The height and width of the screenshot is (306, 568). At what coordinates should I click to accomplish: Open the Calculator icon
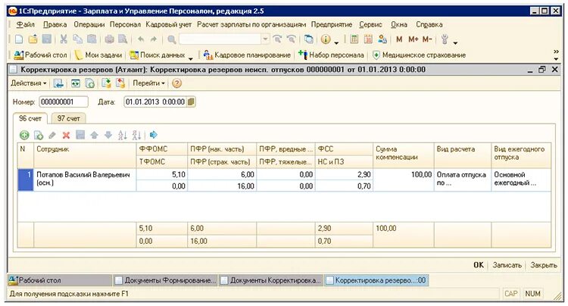pyautogui.click(x=354, y=39)
